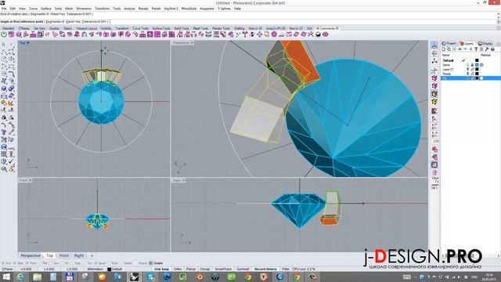Screen dimensions: 501x282
Task: Open the Curve menu
Action: coord(33,9)
